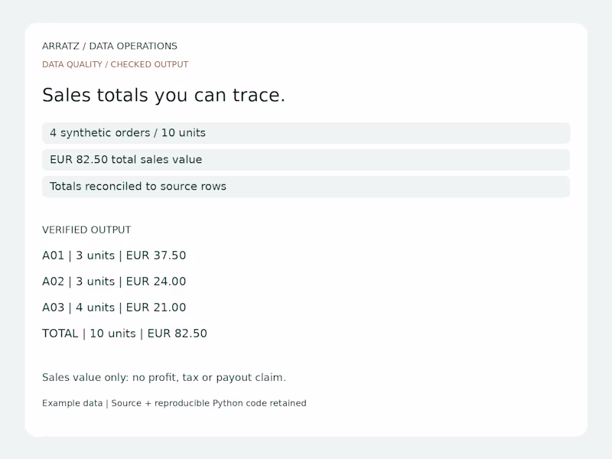The image size is (612, 459).
Task: Click the ARRATZ / DATA OPERATIONS header text
Action: coord(109,46)
